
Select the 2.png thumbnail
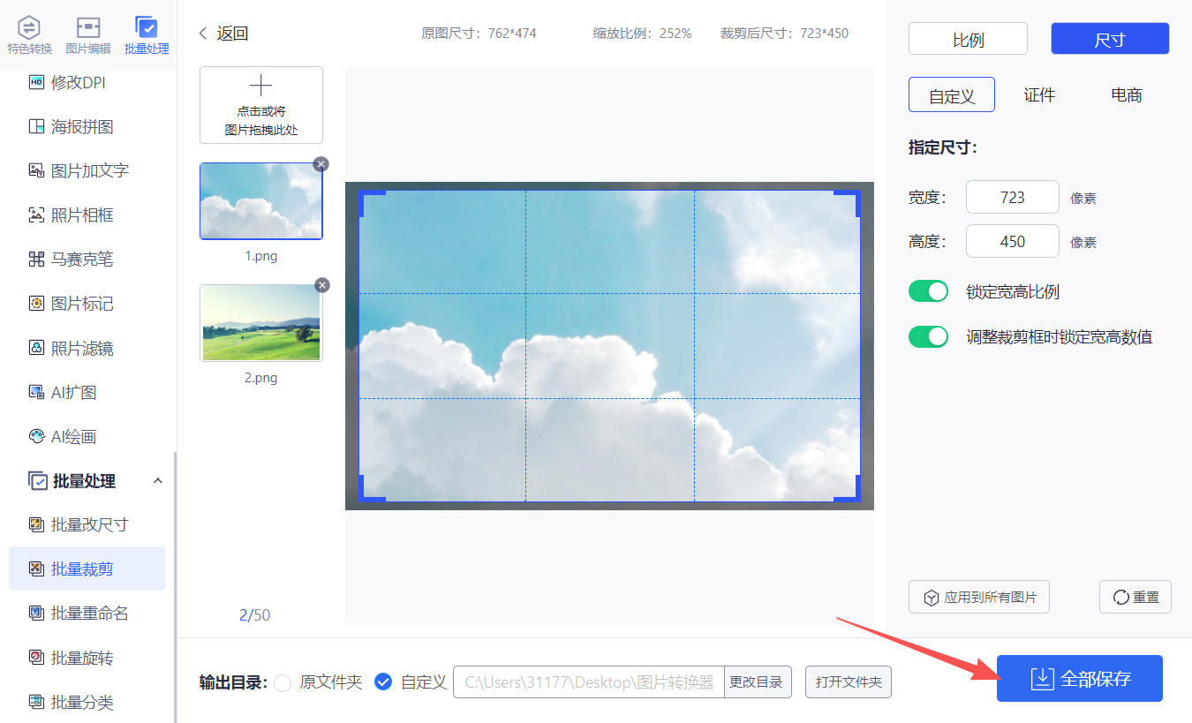click(261, 323)
